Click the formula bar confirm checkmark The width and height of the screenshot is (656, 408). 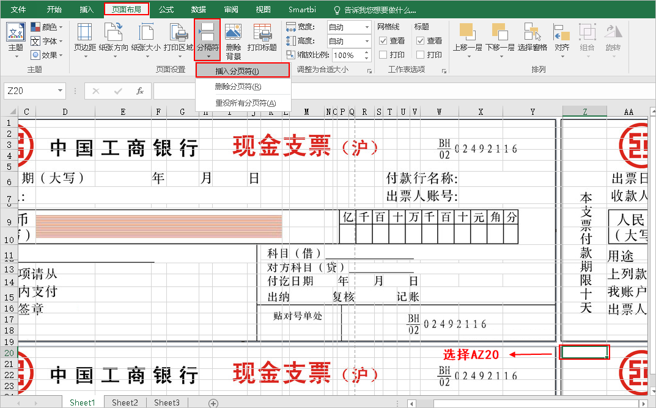tap(118, 91)
